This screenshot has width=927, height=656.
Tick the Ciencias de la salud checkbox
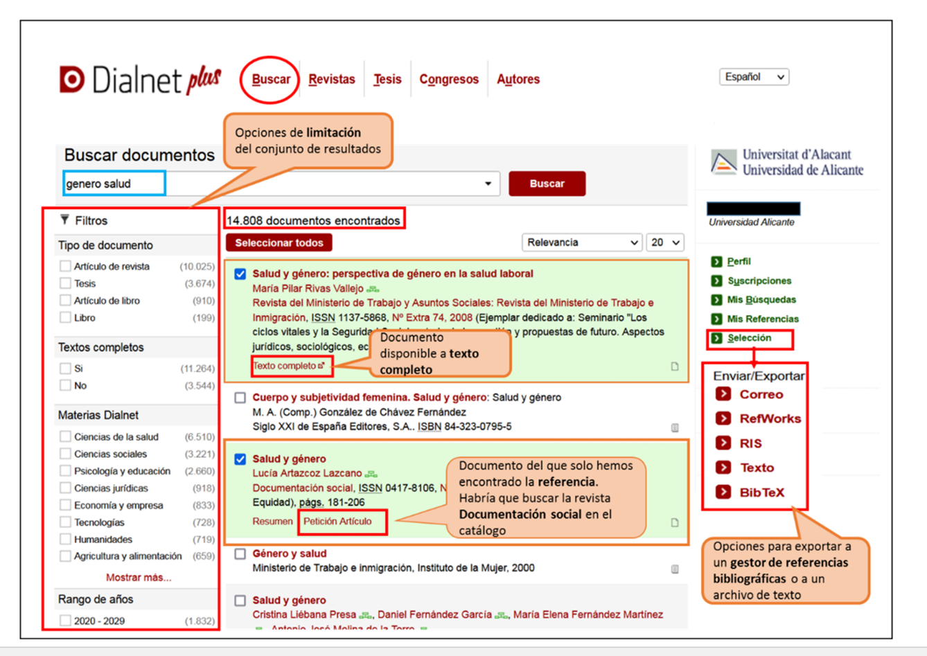coord(65,436)
